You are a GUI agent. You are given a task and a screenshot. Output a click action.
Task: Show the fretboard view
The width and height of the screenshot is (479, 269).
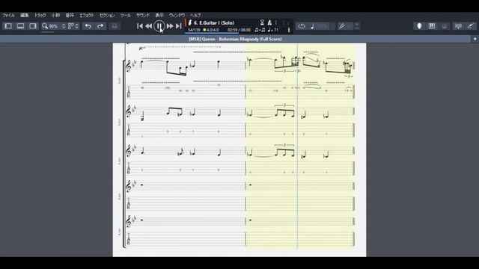click(419, 26)
